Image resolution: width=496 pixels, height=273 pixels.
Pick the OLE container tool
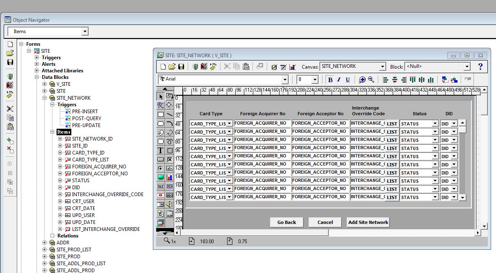coord(161,186)
